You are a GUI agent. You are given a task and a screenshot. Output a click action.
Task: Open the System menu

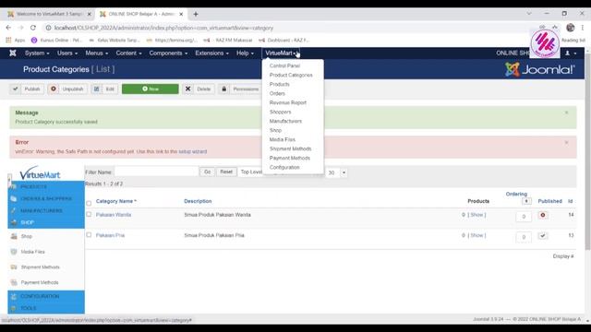pyautogui.click(x=37, y=53)
